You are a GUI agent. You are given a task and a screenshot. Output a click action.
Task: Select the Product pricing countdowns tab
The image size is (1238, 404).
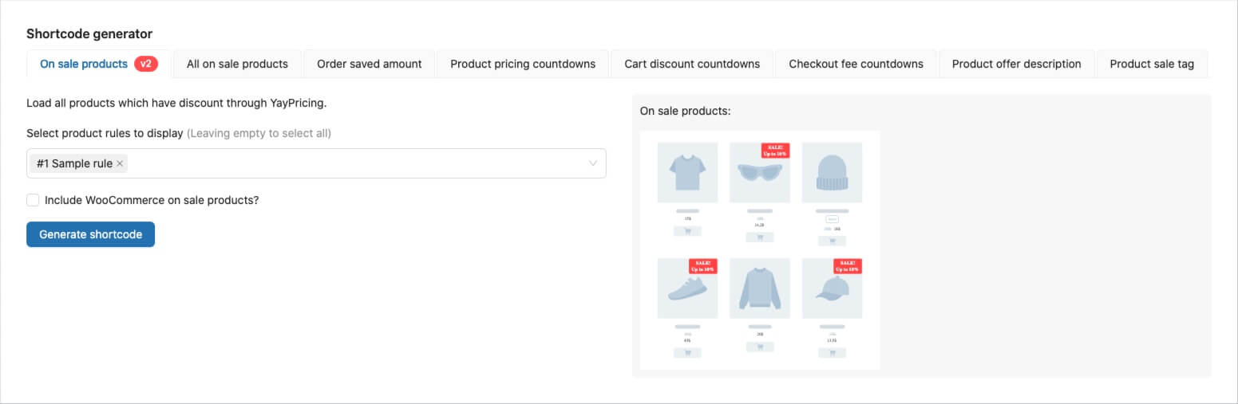pos(523,64)
